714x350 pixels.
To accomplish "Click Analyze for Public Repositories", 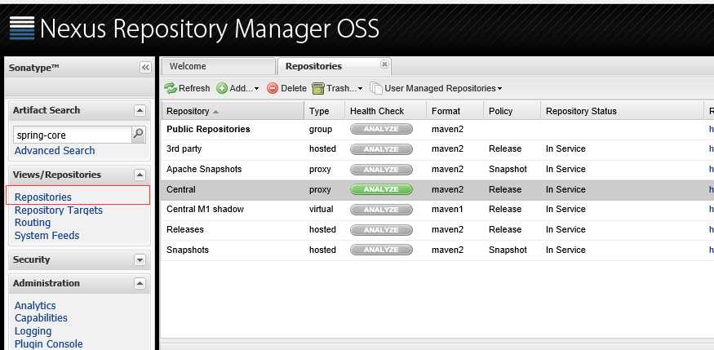I will [x=381, y=129].
